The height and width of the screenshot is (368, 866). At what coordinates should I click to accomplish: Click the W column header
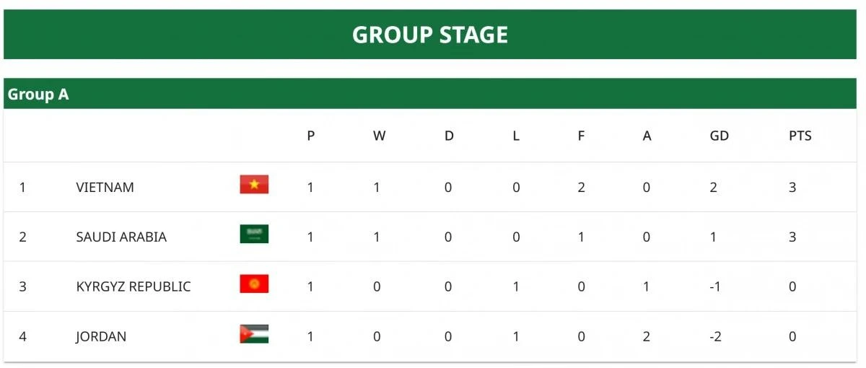pos(379,136)
